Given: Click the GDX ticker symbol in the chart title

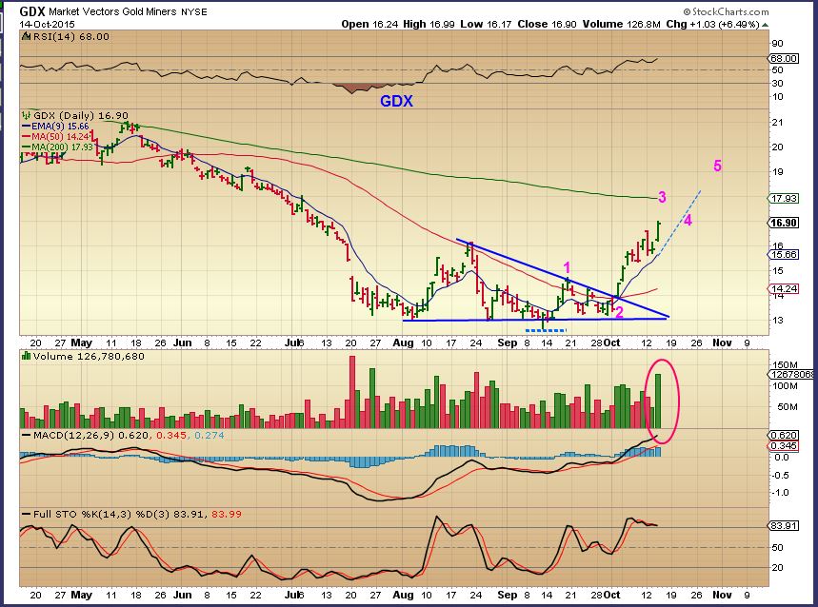Looking at the screenshot, I should pyautogui.click(x=33, y=11).
